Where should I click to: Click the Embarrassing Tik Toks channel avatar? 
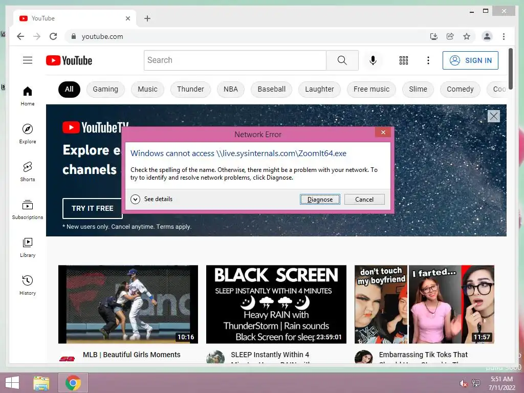[x=363, y=357]
